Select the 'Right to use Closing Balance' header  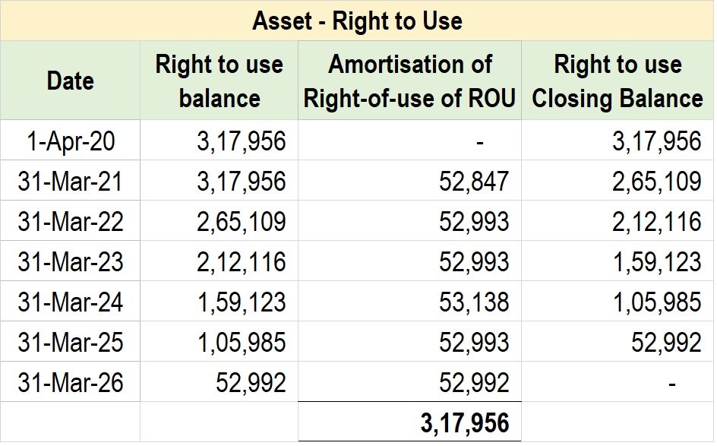point(617,81)
